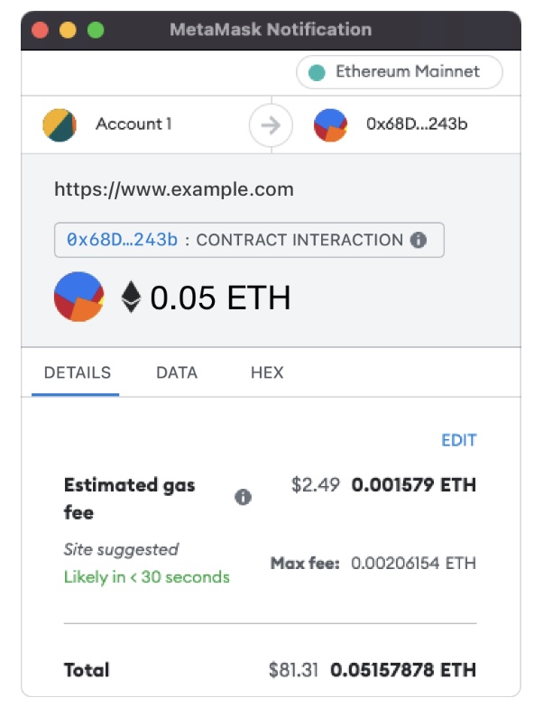The height and width of the screenshot is (707, 543).
Task: Click the recipient 0x68D...243b avatar icon
Action: pyautogui.click(x=330, y=125)
